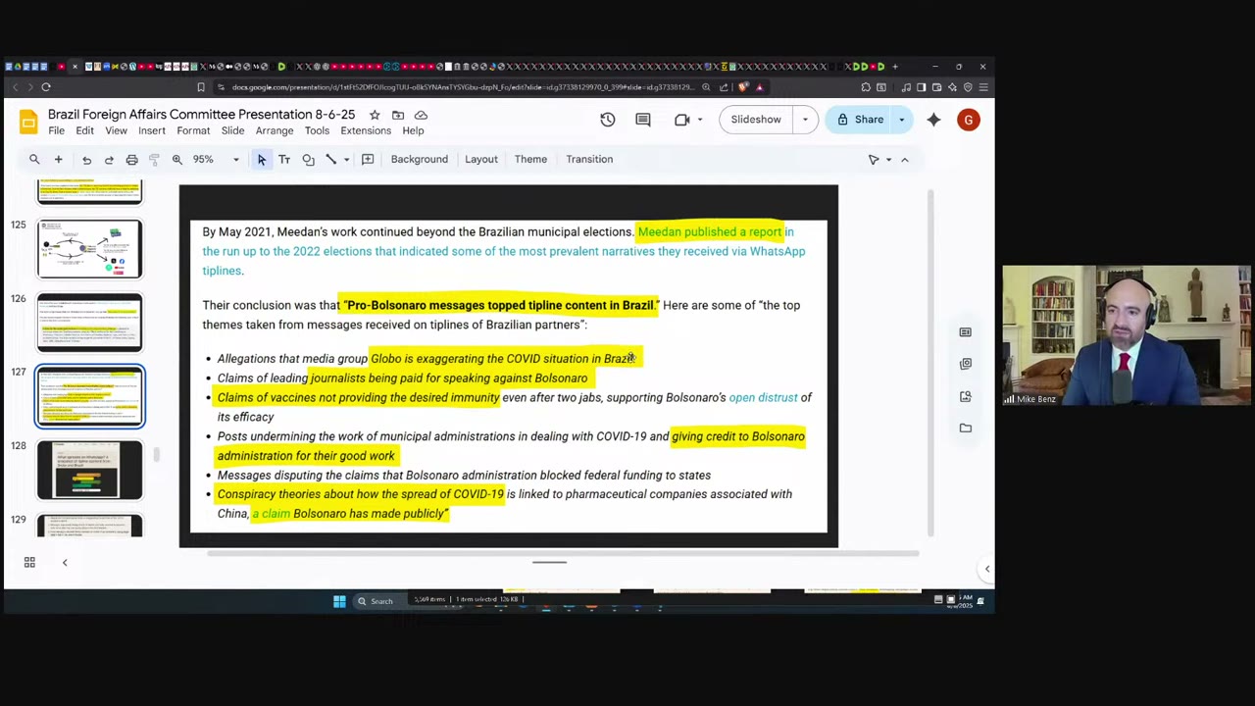Star the presentation document

(375, 115)
